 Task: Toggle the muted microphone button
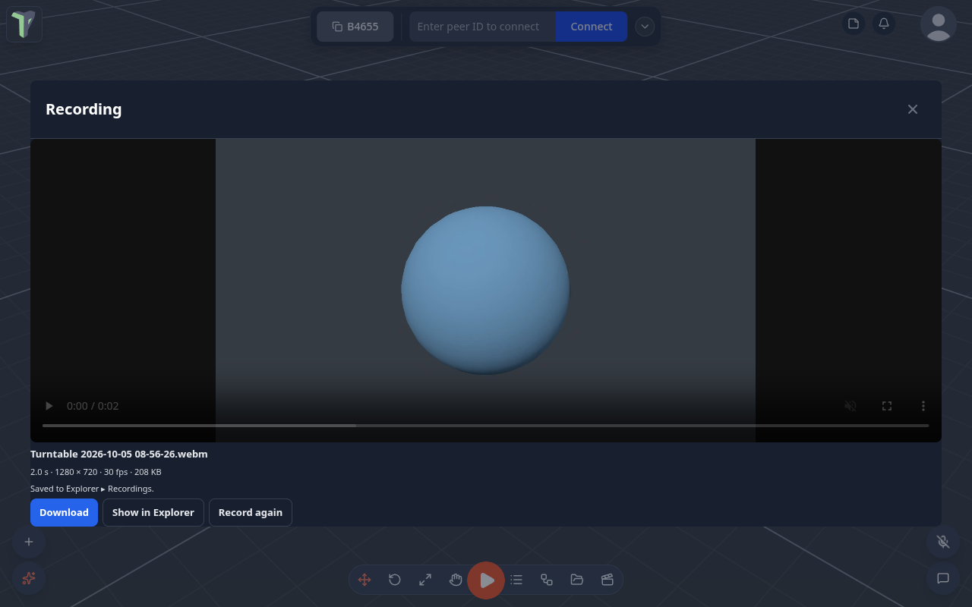943,542
